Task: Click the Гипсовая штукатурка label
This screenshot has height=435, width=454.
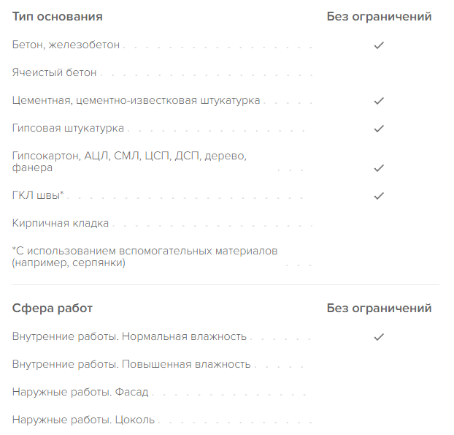Action: pyautogui.click(x=69, y=129)
